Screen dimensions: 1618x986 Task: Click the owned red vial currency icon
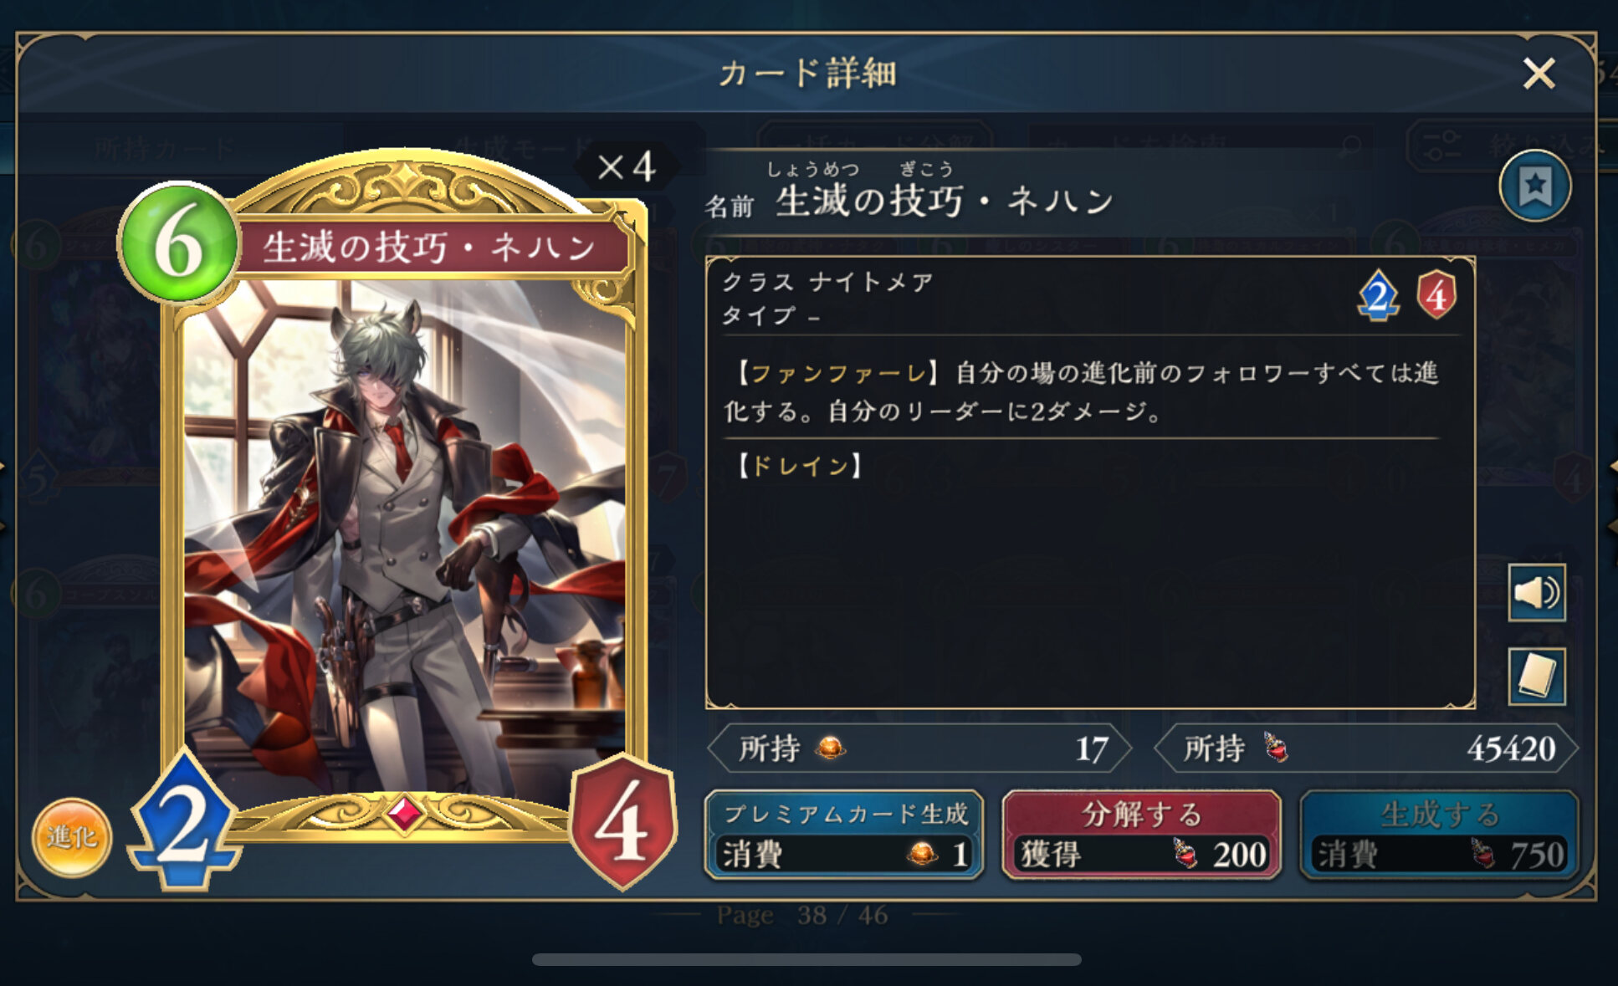pos(1275,747)
